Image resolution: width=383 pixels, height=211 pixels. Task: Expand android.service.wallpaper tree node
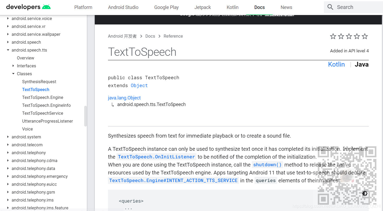(x=8, y=34)
